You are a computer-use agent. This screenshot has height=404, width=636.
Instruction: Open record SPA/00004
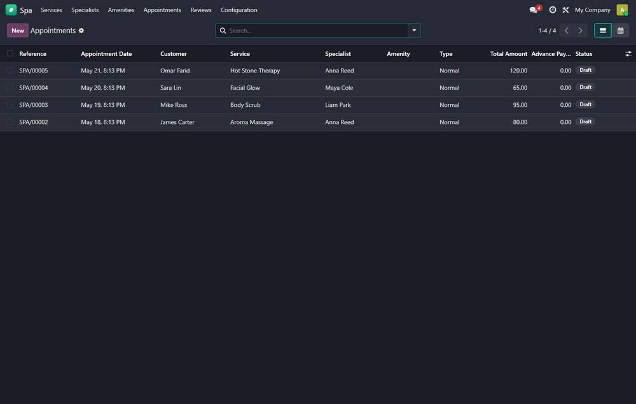34,88
